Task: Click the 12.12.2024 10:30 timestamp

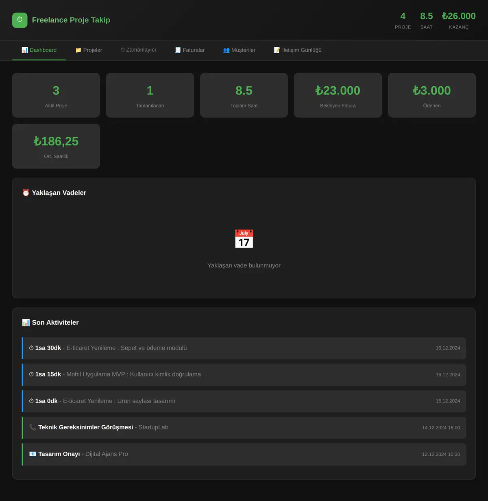Action: 441,454
